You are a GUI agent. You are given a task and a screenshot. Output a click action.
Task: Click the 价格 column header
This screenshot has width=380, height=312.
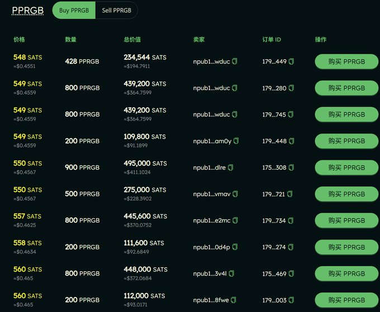[19, 39]
